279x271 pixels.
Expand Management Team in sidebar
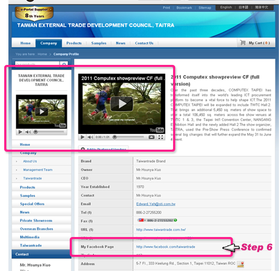click(x=38, y=170)
